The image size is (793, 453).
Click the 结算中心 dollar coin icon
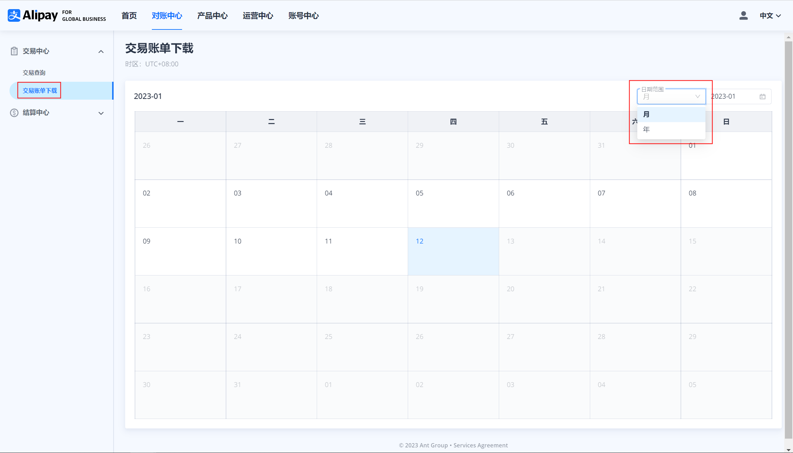point(14,113)
